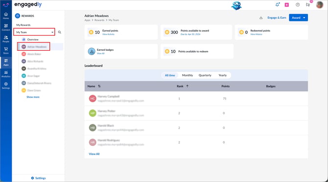Viewport: 328px width, 182px height.
Task: Switch leaderboard to Yearly
Action: tap(223, 75)
